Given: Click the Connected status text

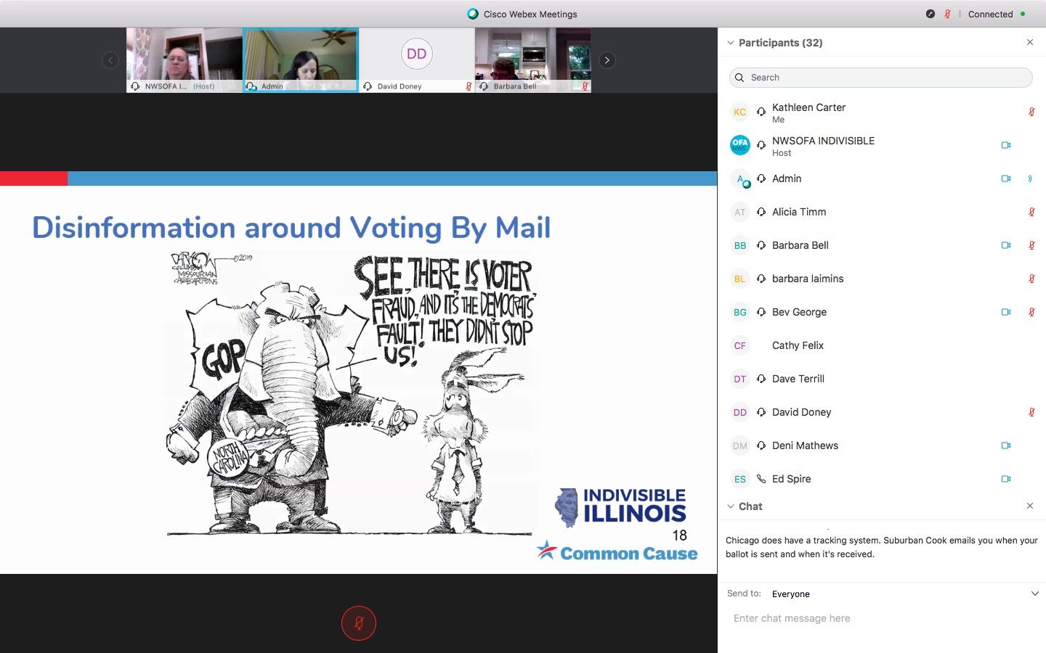Looking at the screenshot, I should coord(990,14).
